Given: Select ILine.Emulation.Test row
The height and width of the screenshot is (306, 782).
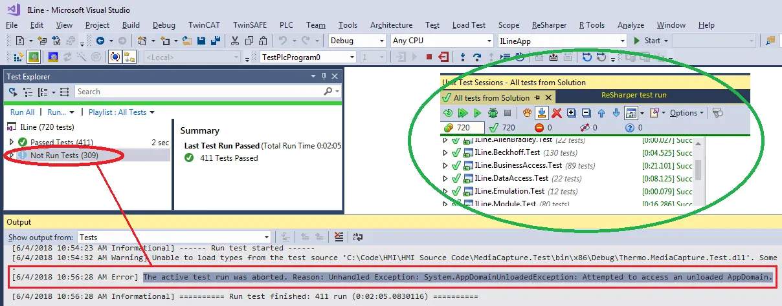Looking at the screenshot, I should pos(566,191).
